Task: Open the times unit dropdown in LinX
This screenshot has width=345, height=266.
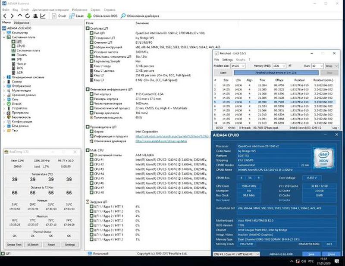Action: (332, 66)
